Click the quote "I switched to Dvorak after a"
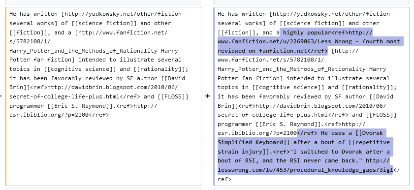 [342, 152]
